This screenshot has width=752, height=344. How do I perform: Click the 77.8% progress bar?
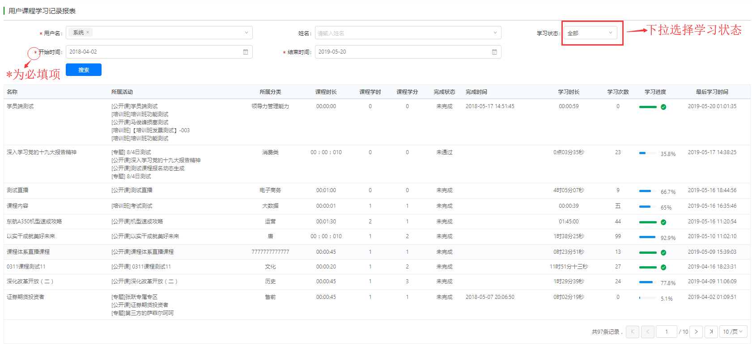648,282
